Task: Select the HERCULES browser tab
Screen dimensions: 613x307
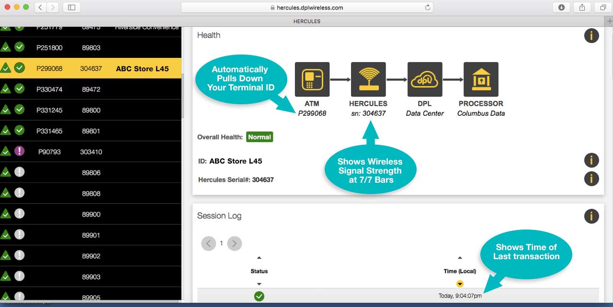Action: 306,21
